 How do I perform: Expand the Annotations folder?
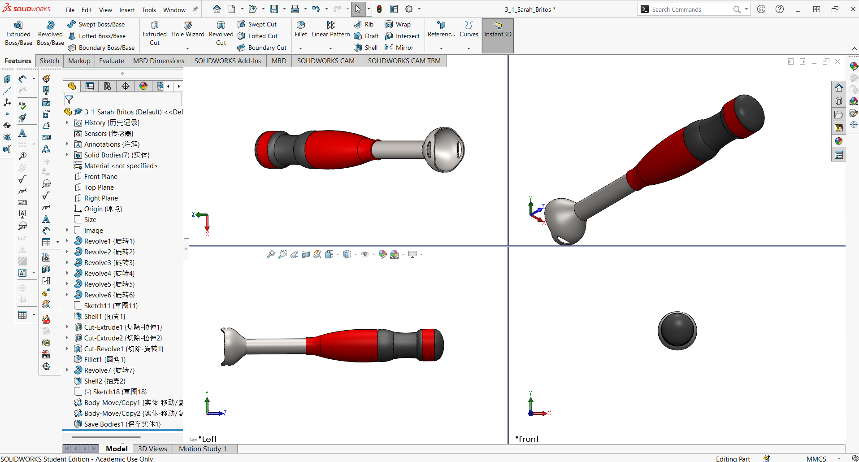(67, 144)
